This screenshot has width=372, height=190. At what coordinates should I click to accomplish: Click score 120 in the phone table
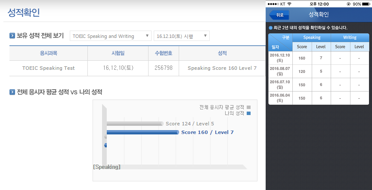point(302,72)
